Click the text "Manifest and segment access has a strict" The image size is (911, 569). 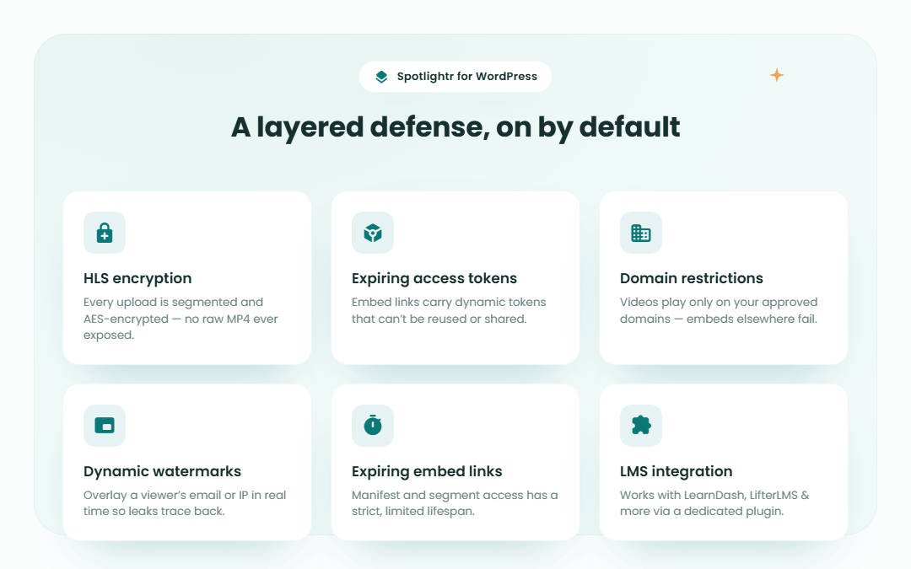tap(455, 503)
